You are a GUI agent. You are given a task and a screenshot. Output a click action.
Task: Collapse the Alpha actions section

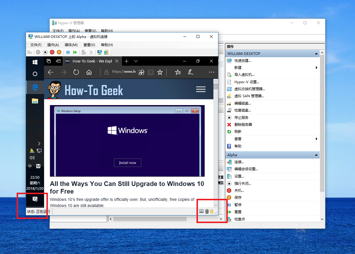pos(316,155)
